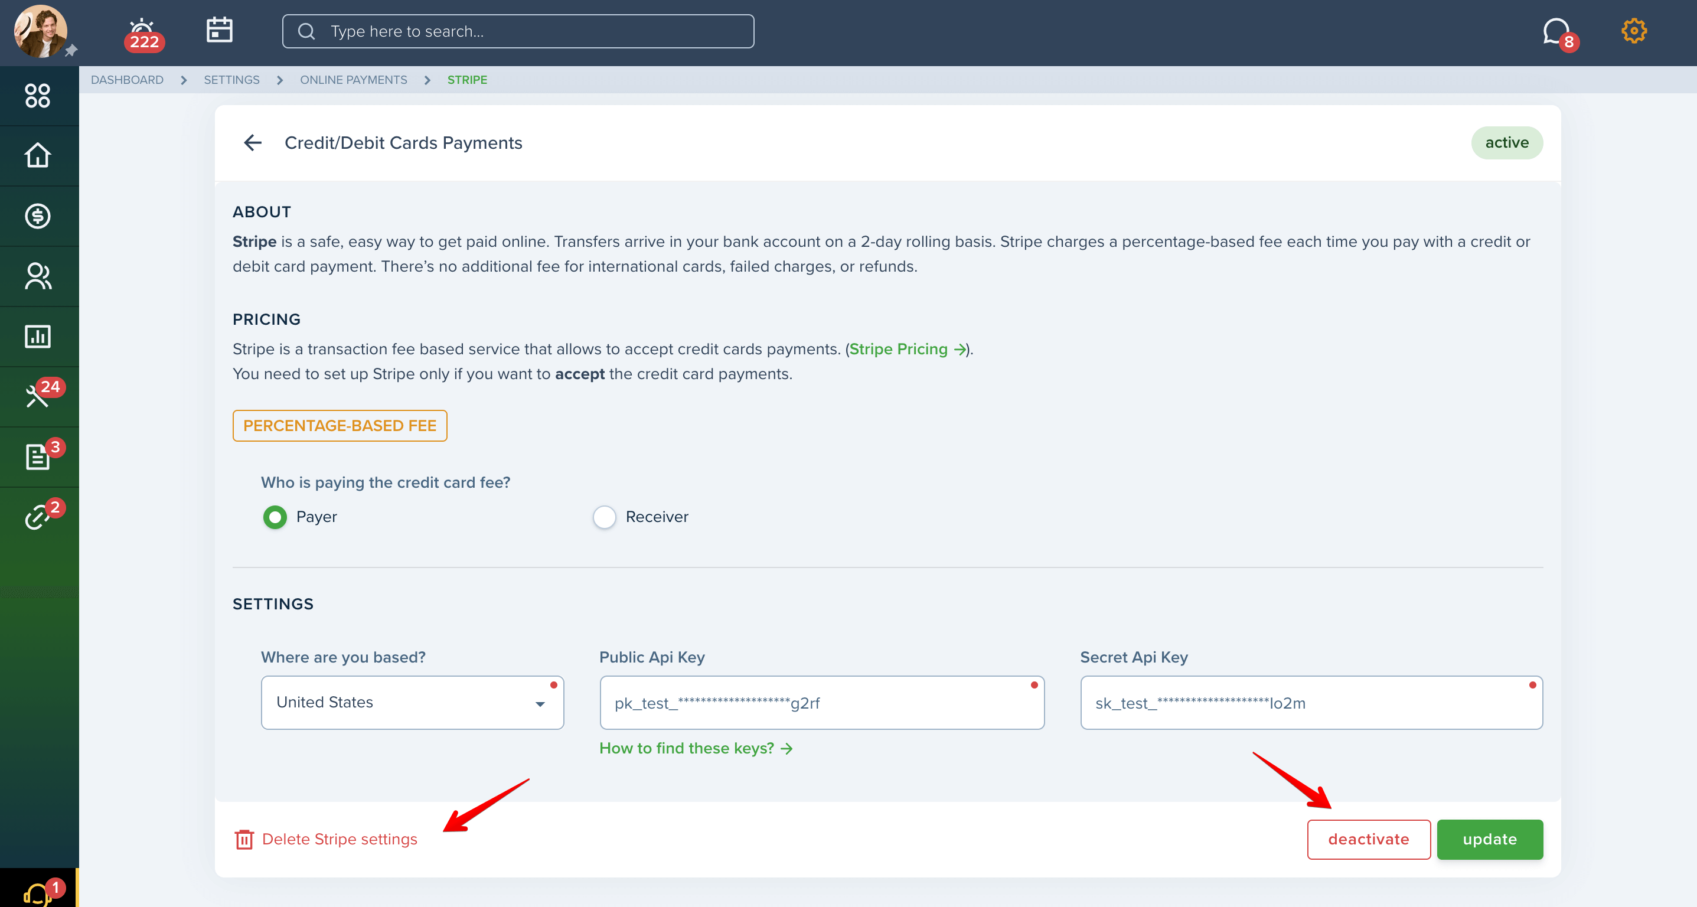The width and height of the screenshot is (1697, 907).
Task: Open the Stripe Pricing link
Action: click(x=908, y=349)
